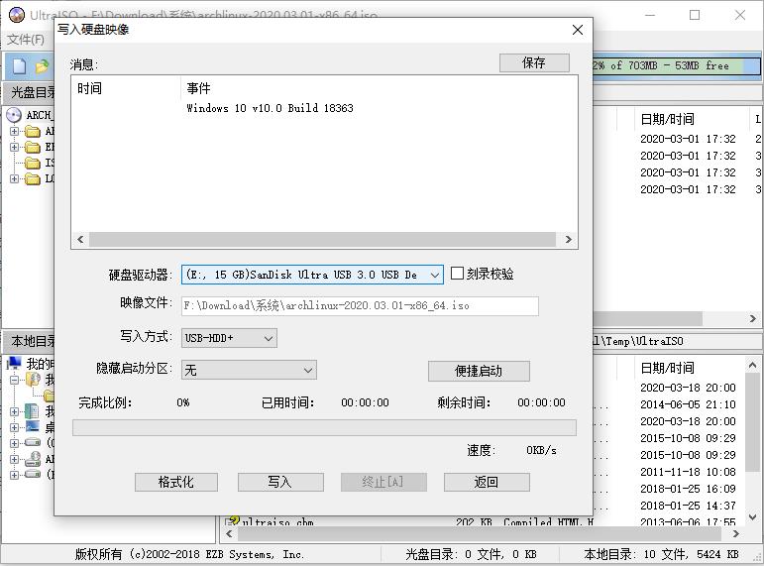This screenshot has width=764, height=566.
Task: Click the 时间 column header in log
Action: coord(89,88)
